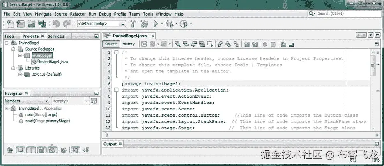The width and height of the screenshot is (384, 166).
Task: Toggle Fully Qualified Names in Navigator
Action: click(x=64, y=150)
